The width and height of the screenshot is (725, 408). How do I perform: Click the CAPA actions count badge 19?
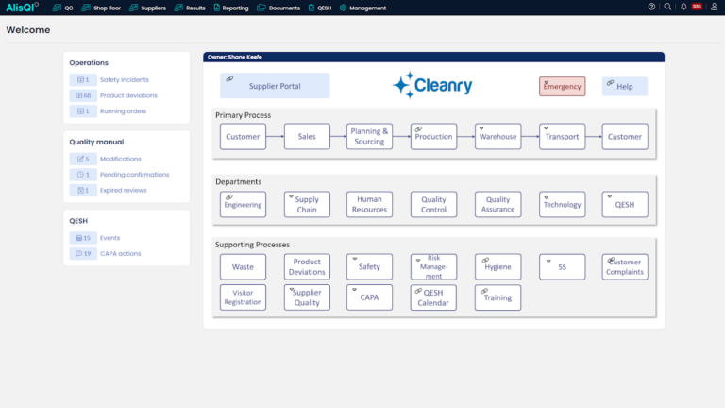pos(83,254)
